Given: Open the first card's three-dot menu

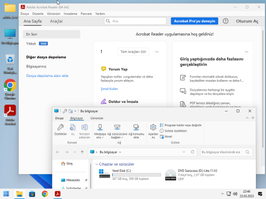Looking at the screenshot, I should (x=157, y=51).
